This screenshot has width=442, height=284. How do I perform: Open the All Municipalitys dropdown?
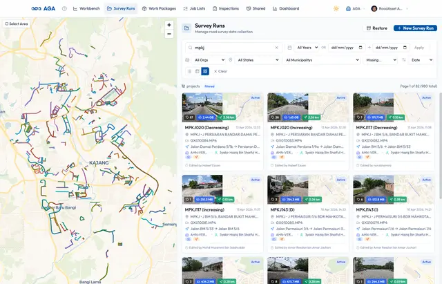coord(322,60)
